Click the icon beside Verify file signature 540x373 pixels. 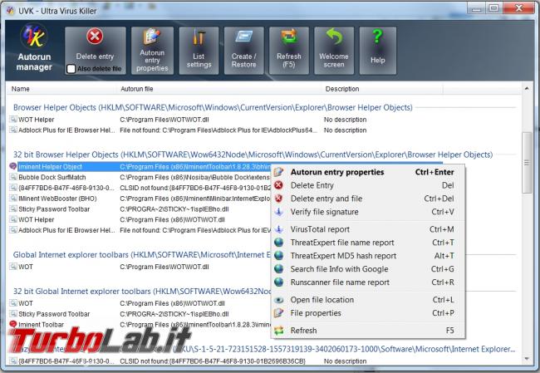(x=278, y=212)
